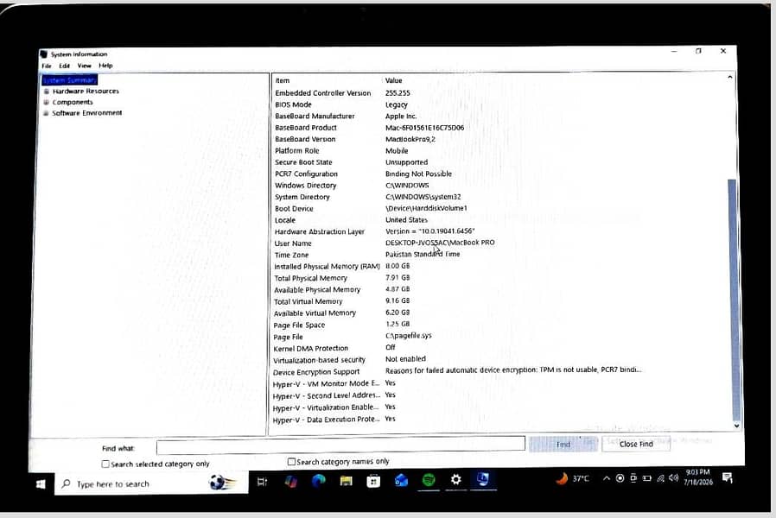Open File Explorer from the taskbar
Viewport: 776px width, 518px height.
[x=346, y=481]
